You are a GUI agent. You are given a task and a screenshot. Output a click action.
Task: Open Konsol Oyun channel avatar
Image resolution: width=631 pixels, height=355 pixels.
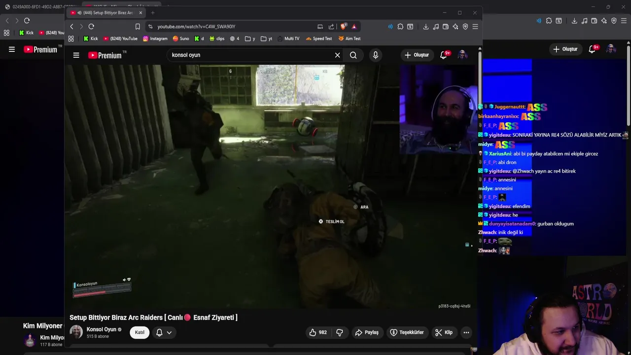(x=76, y=332)
